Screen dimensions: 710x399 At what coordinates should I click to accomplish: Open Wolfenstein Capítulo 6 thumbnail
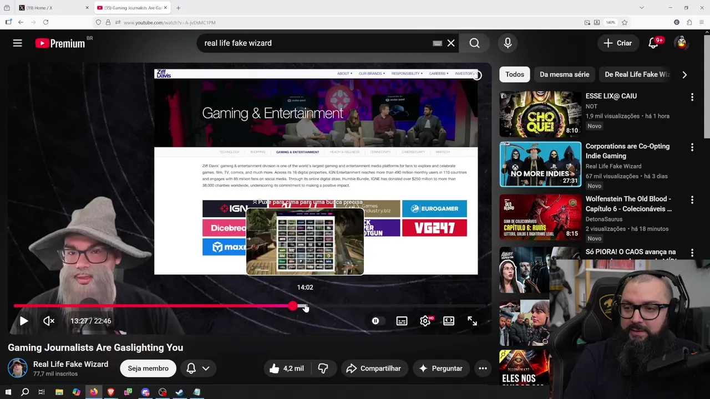[540, 217]
